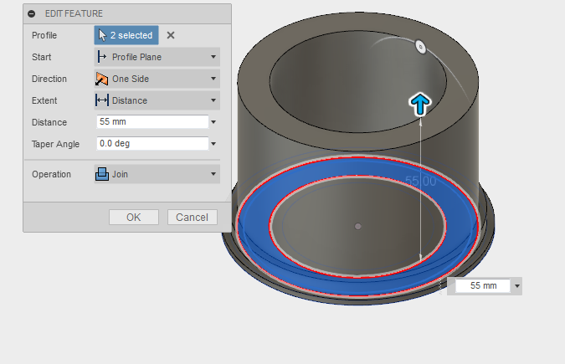
Task: Click the One Side direction icon
Action: pos(101,79)
